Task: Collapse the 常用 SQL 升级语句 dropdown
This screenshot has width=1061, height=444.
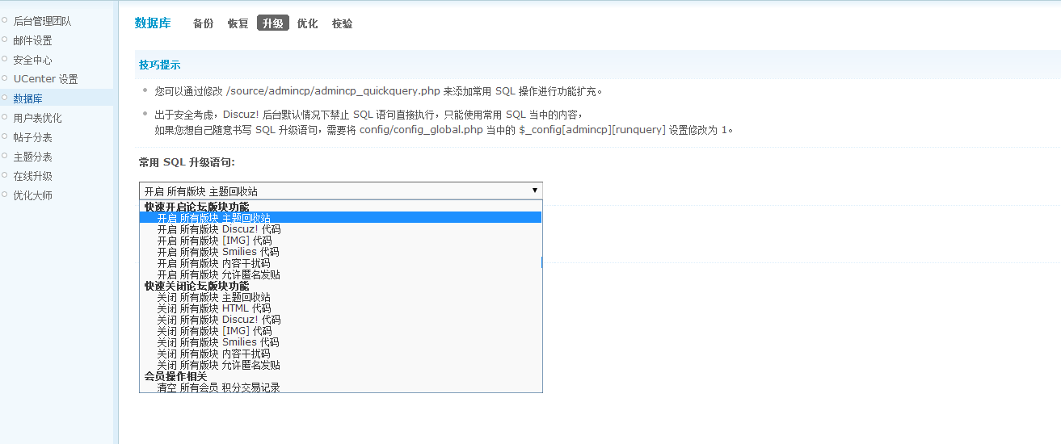Action: pyautogui.click(x=340, y=191)
